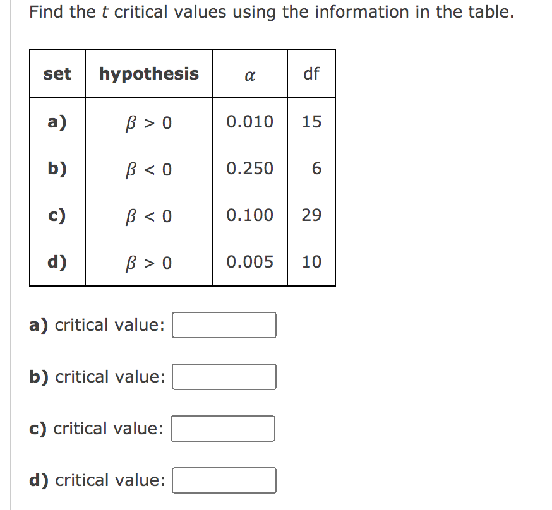Click the input field for critical value c)
Viewport: 552px width, 510px height.
coord(222,429)
